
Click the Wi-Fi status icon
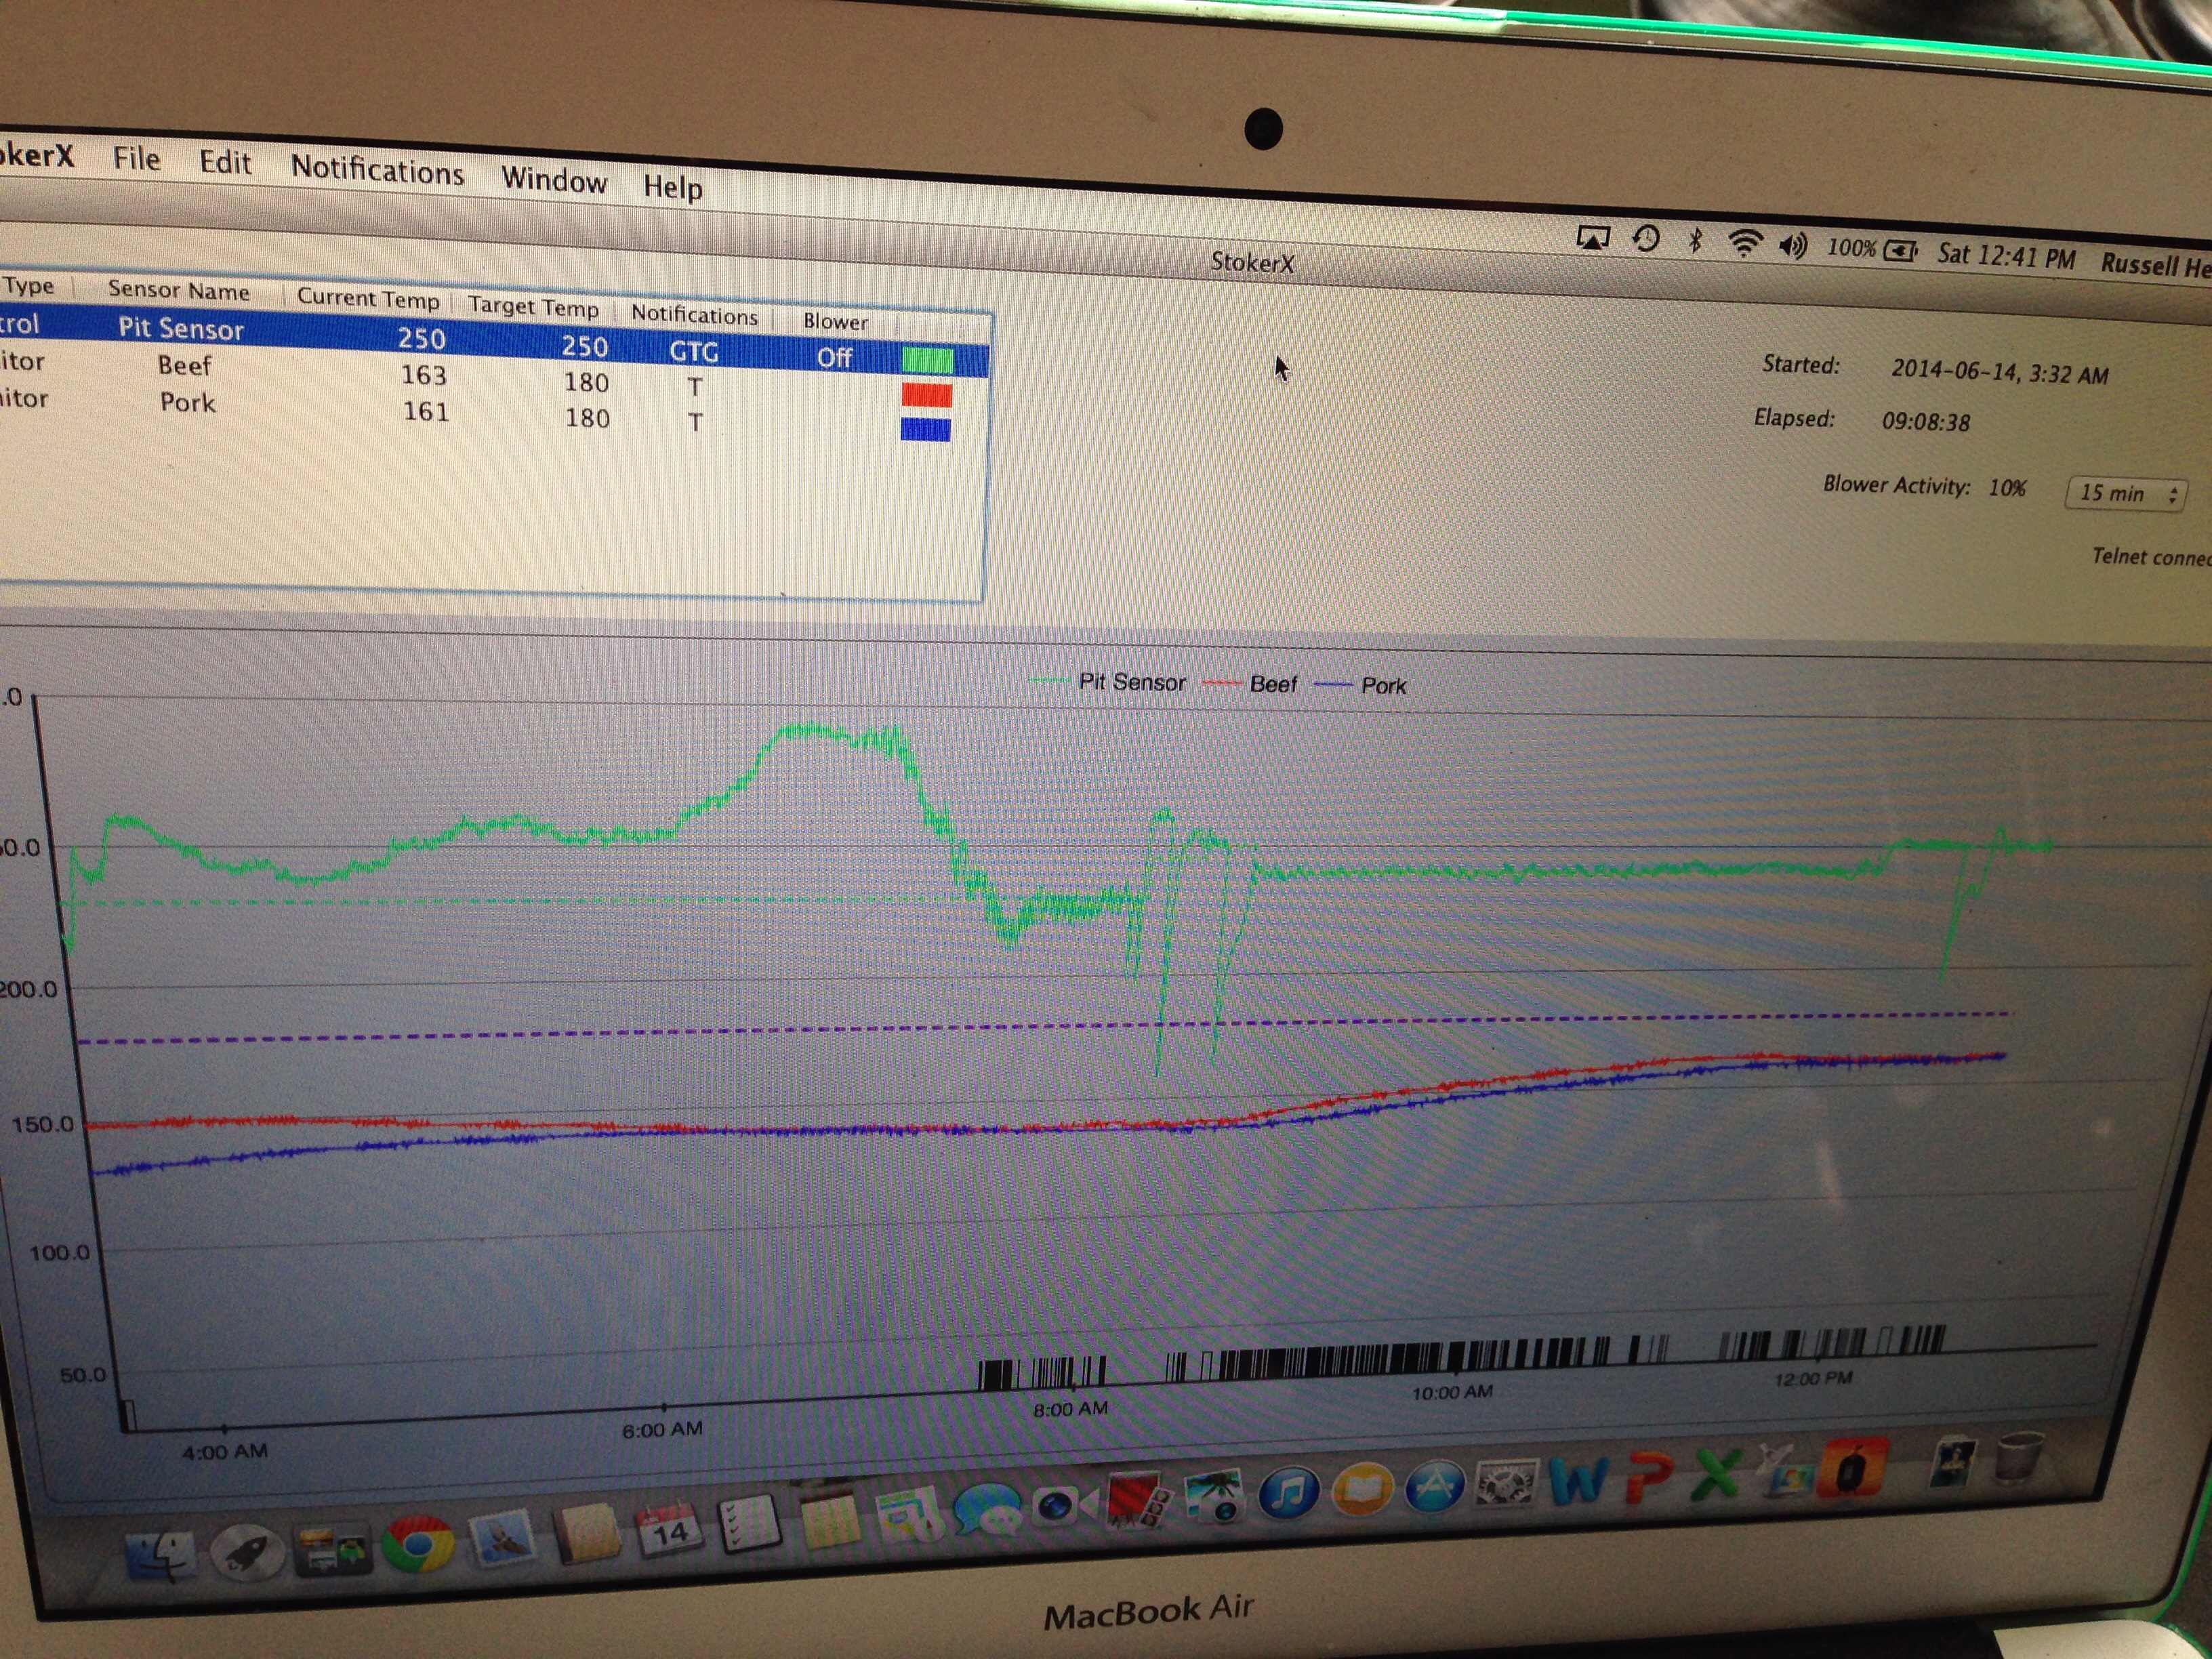click(1744, 243)
